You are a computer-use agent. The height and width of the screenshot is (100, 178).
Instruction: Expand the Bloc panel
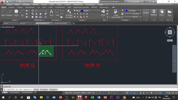click(105, 20)
